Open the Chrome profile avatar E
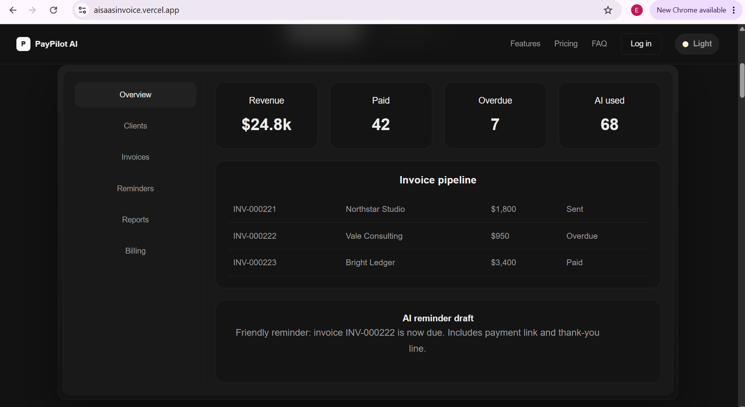 (637, 10)
